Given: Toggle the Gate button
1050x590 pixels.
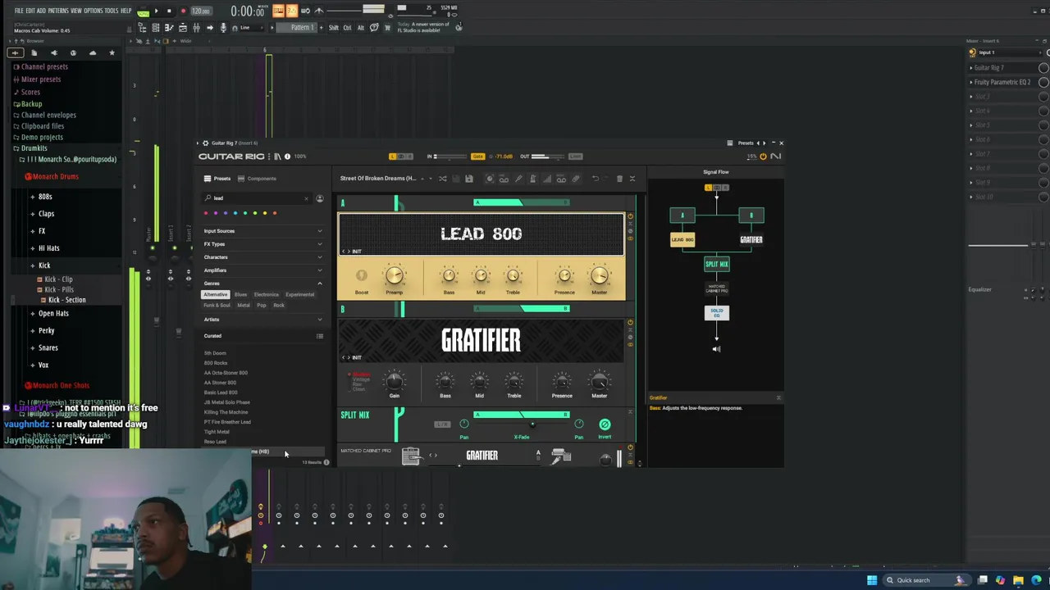Looking at the screenshot, I should 477,157.
